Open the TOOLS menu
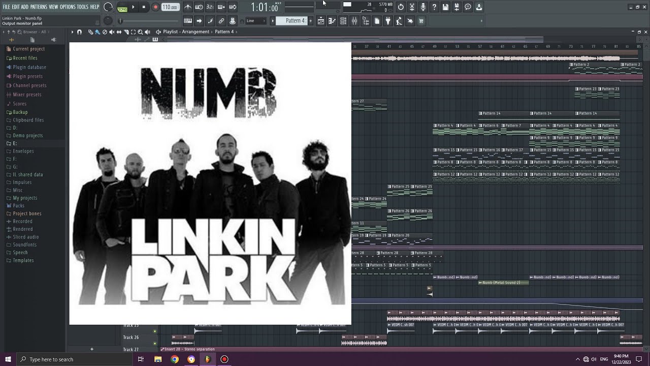The width and height of the screenshot is (650, 366). pos(82,7)
